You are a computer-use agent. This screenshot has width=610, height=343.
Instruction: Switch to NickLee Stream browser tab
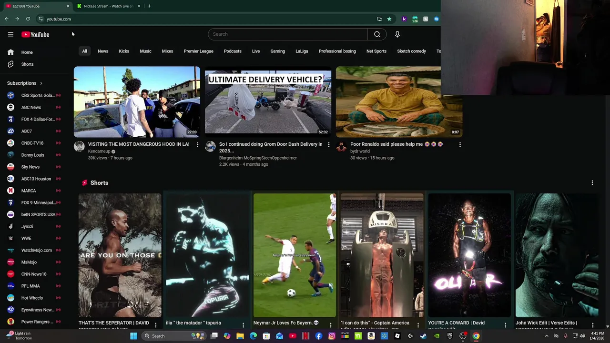108,6
